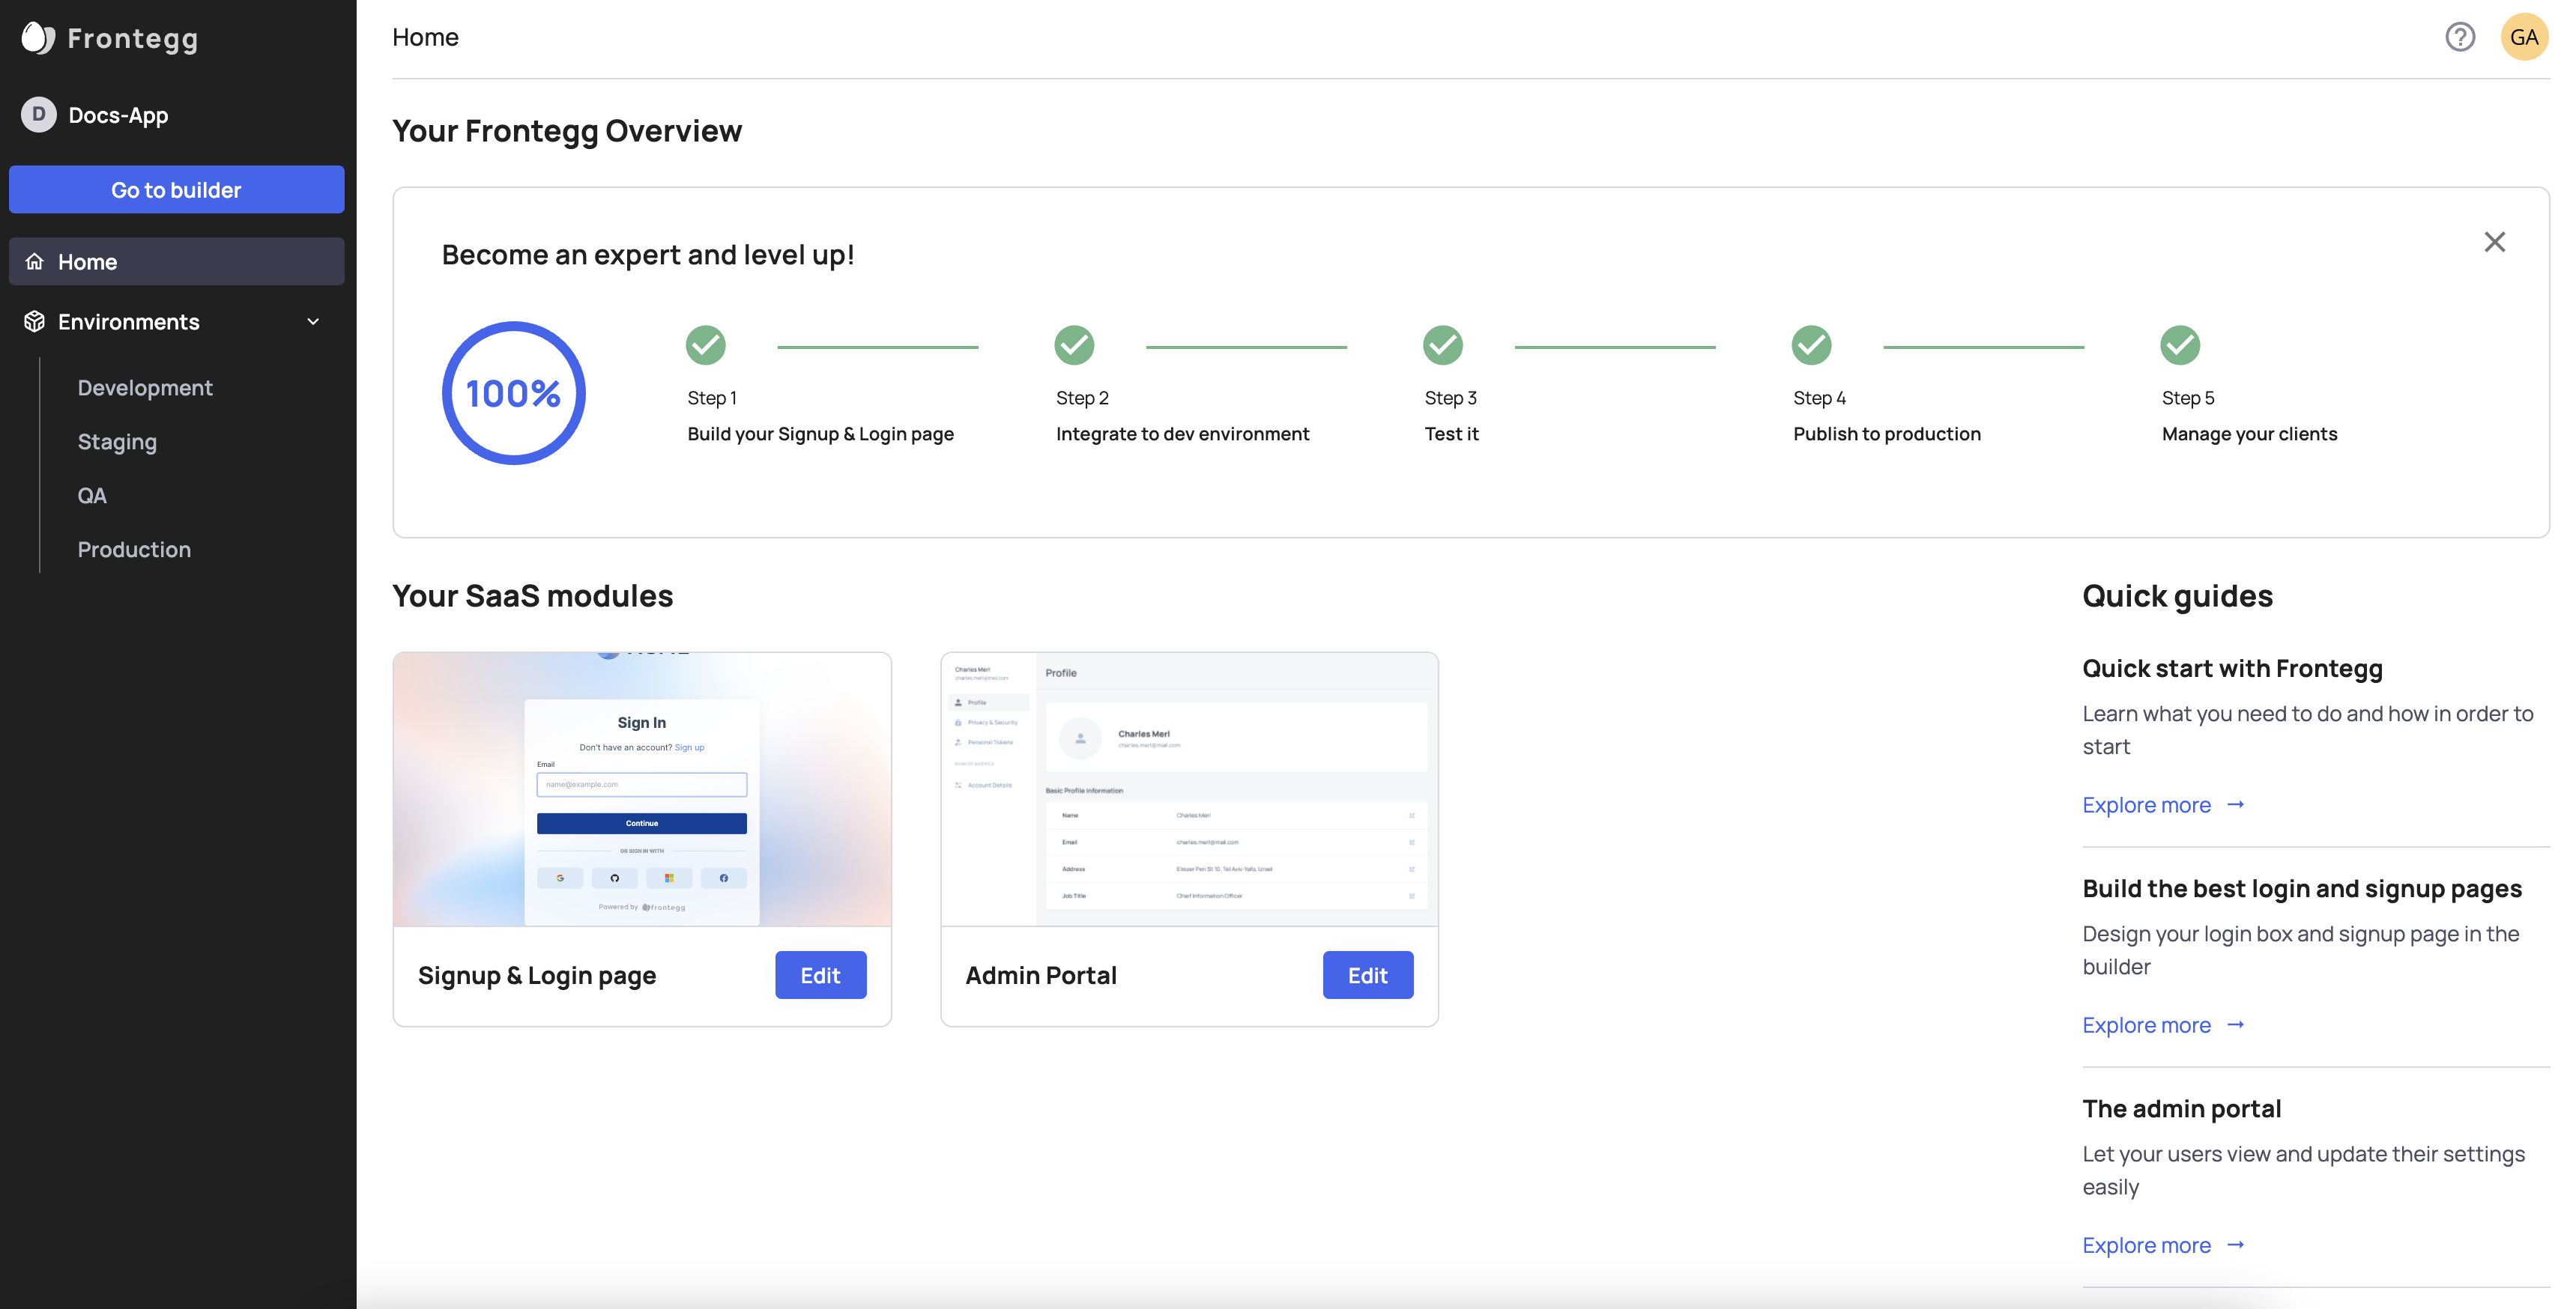
Task: Open the Docs-App application switcher
Action: point(118,115)
